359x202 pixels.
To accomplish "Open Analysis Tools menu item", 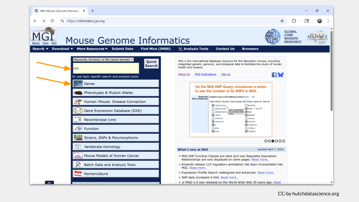I will click(193, 49).
